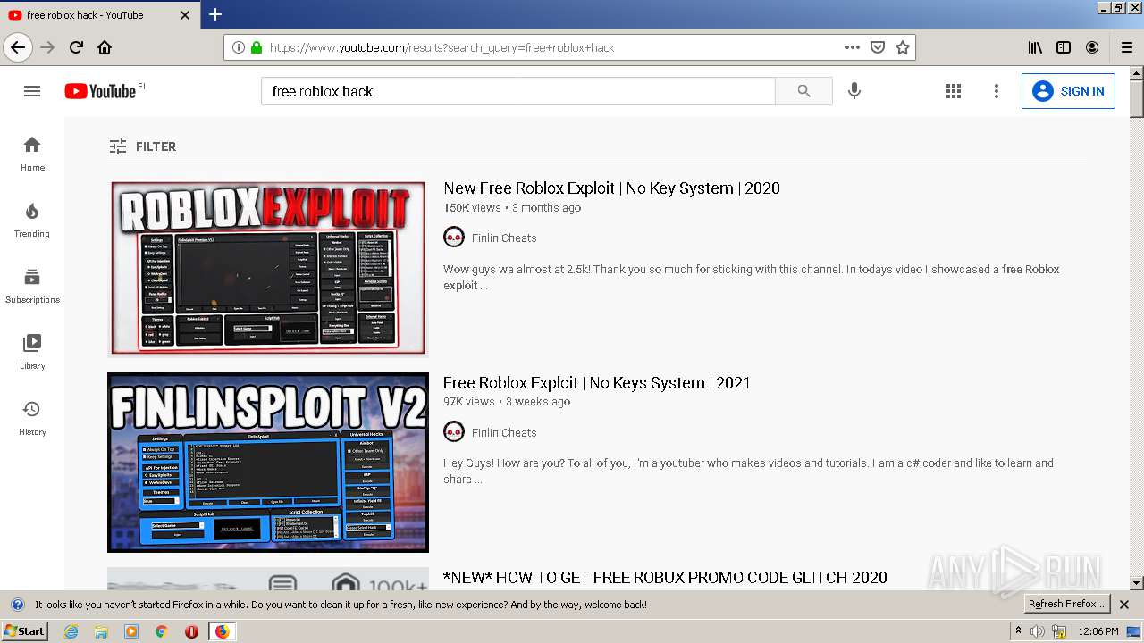1144x643 pixels.
Task: Expand the search FILTER options
Action: click(x=143, y=146)
